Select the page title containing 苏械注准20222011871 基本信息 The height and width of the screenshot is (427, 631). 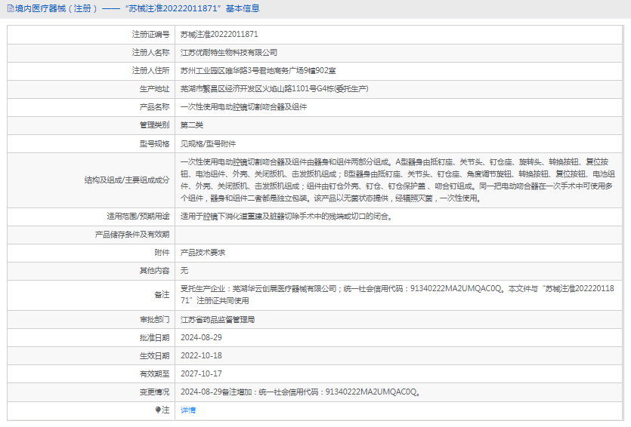pyautogui.click(x=138, y=8)
